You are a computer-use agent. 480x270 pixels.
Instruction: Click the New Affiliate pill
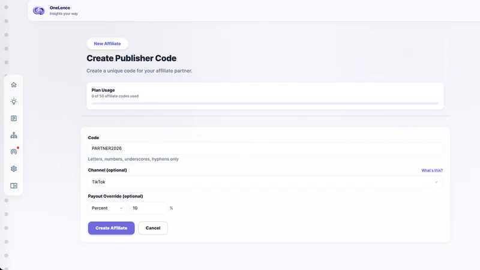point(107,44)
